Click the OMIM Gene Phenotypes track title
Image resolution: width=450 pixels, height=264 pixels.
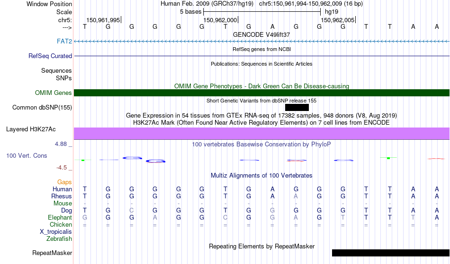point(262,86)
